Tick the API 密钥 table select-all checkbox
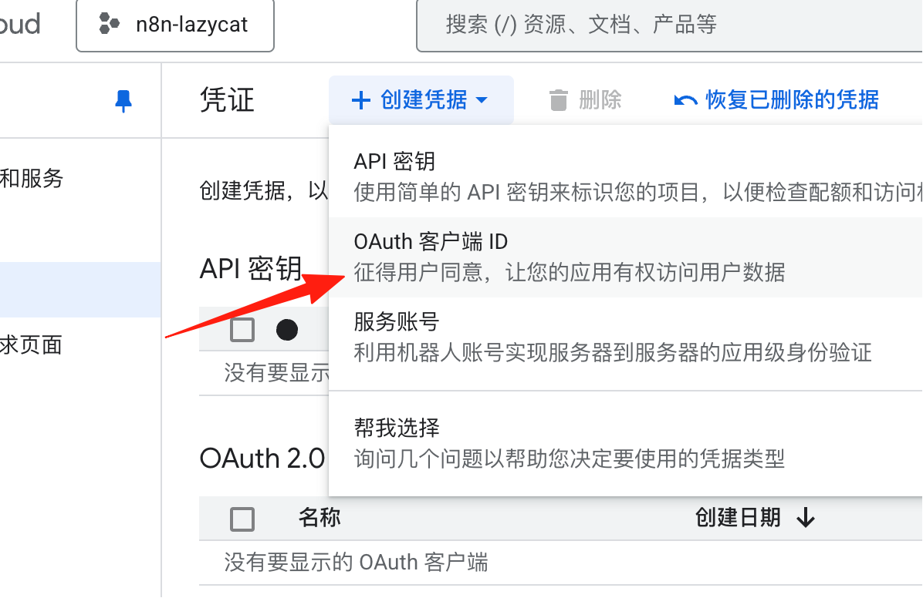923x598 pixels. [242, 329]
